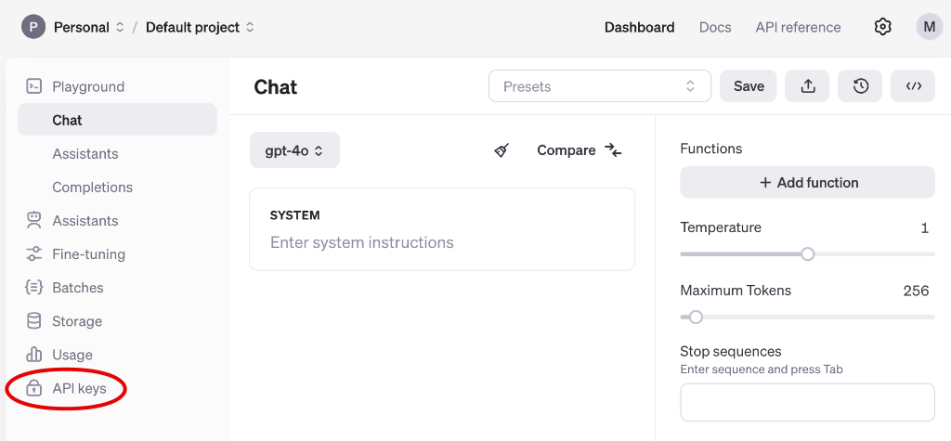Open the Usage sidebar item

tap(72, 355)
